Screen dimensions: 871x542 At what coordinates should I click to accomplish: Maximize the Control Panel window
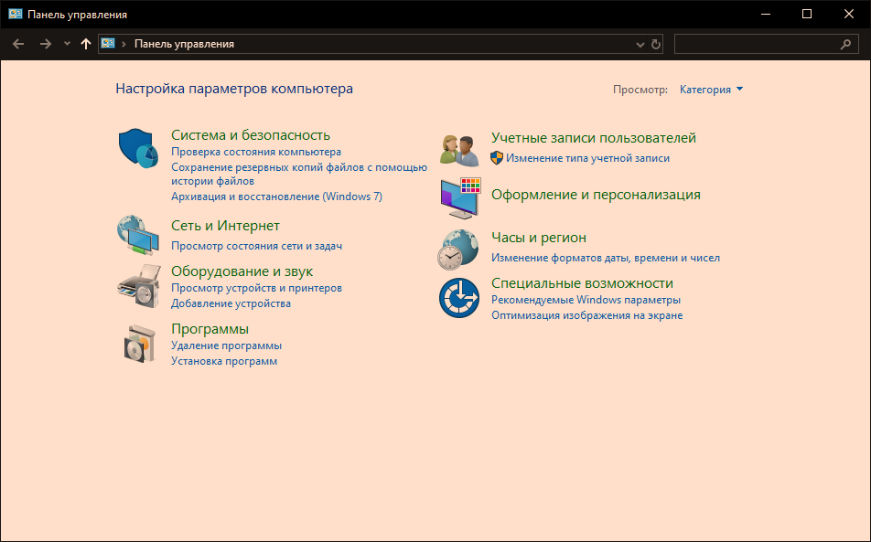[807, 15]
